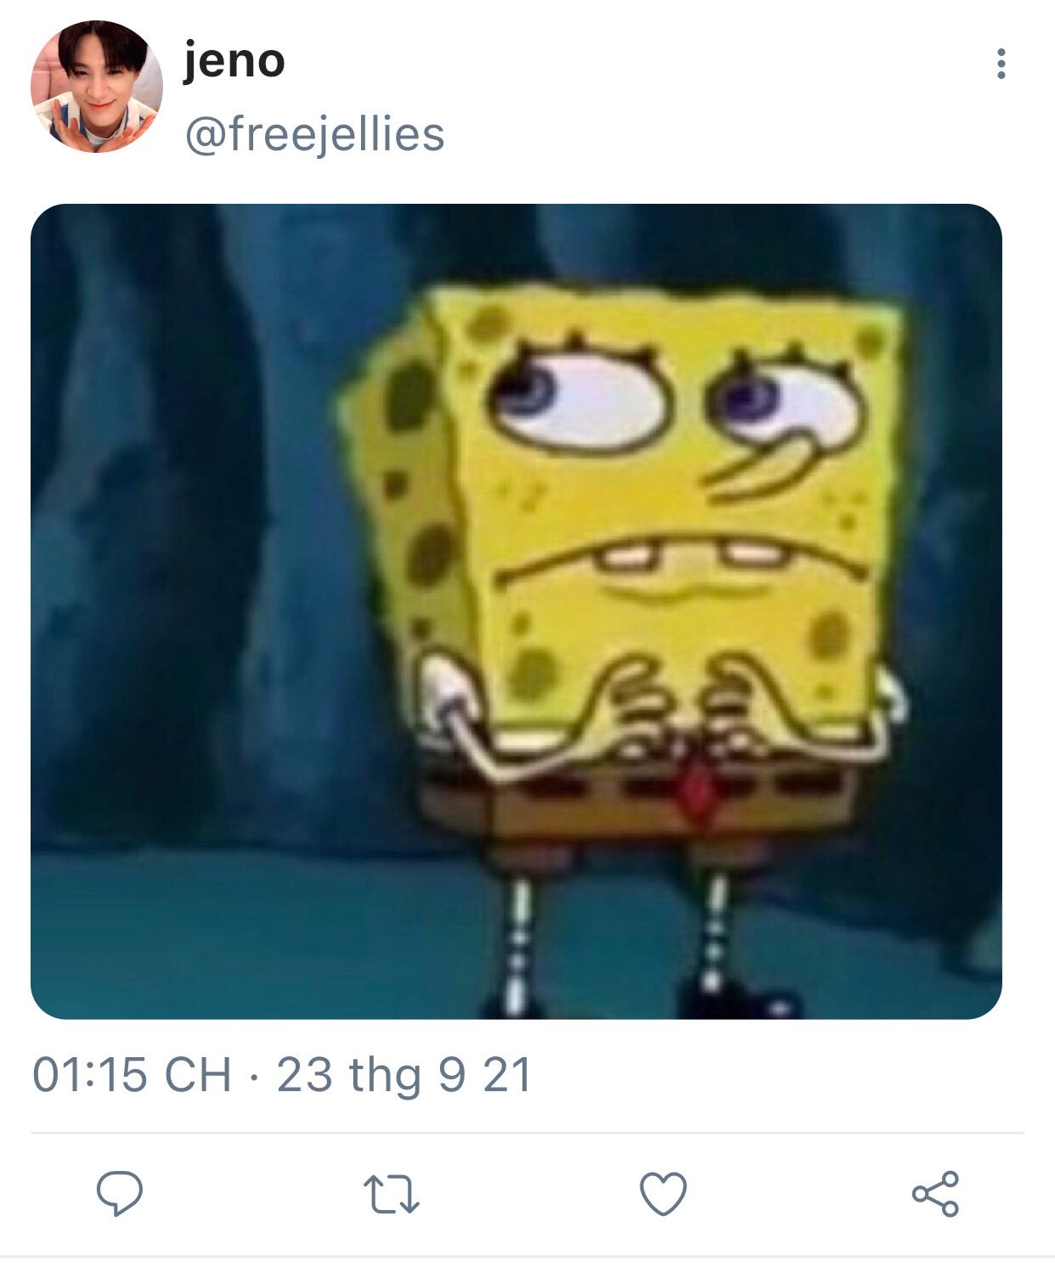This screenshot has height=1272, width=1055.
Task: Open the @freejellies handle link
Action: pos(314,134)
